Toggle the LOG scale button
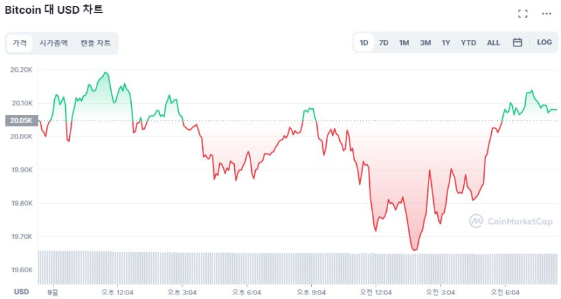This screenshot has width=561, height=299. pos(544,42)
